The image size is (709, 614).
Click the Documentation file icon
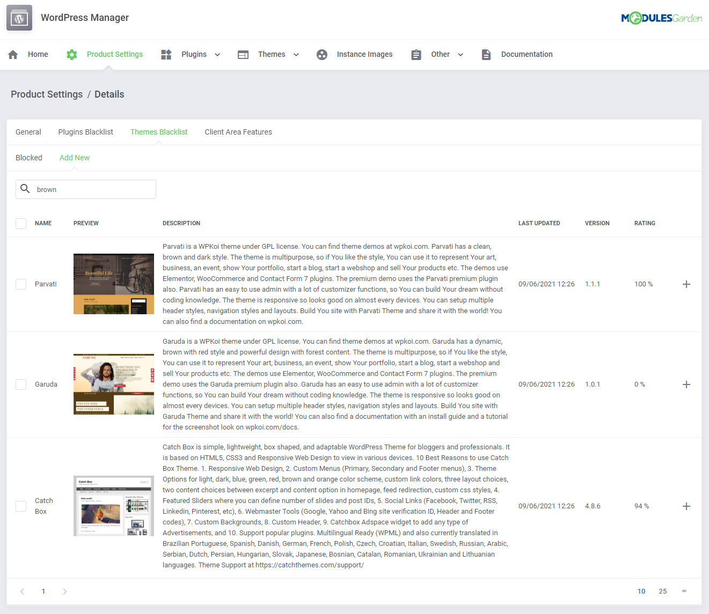(486, 55)
